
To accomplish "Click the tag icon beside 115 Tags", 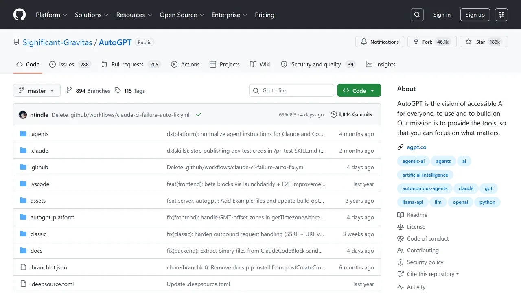I will pyautogui.click(x=118, y=91).
